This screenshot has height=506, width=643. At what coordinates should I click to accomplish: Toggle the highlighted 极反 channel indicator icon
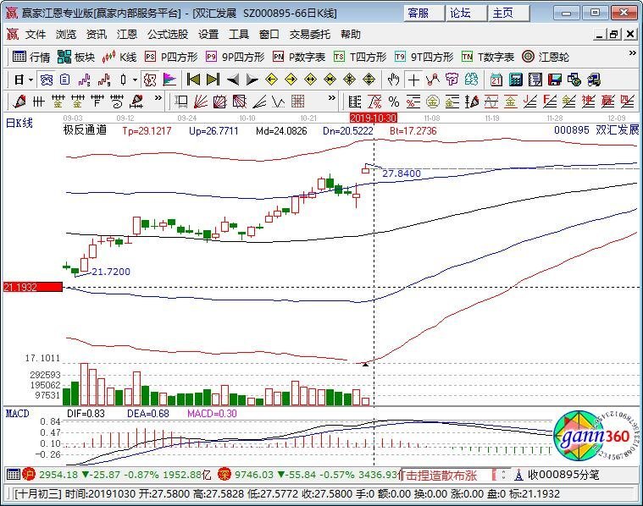150,80
